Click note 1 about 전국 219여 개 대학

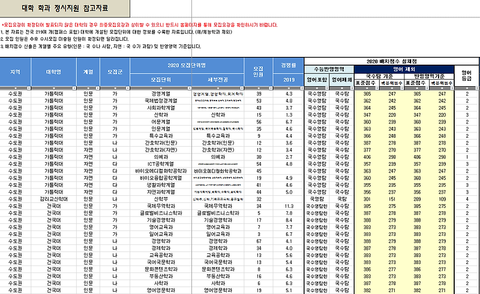(x=116, y=32)
